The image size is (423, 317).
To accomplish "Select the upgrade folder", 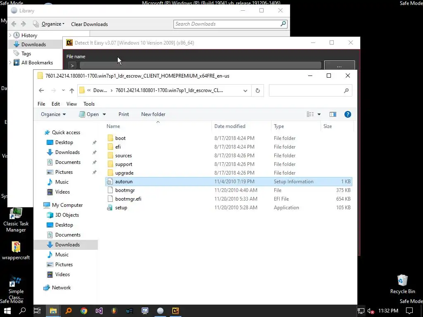I will [x=124, y=173].
